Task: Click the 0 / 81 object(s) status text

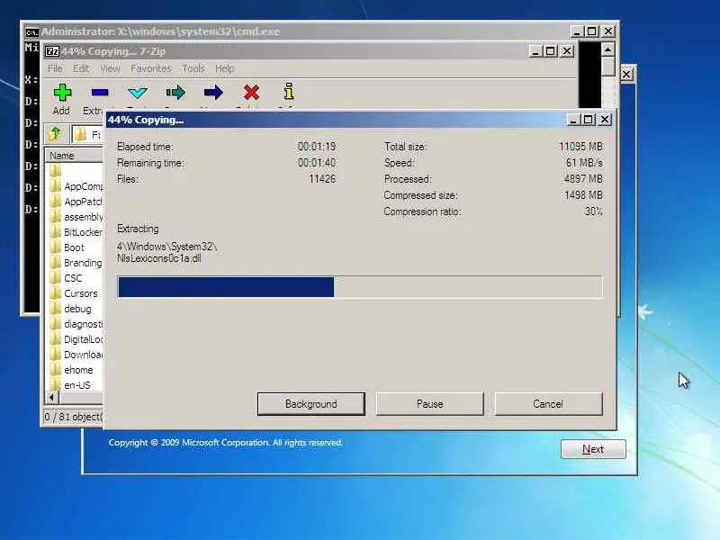Action: pyautogui.click(x=73, y=417)
